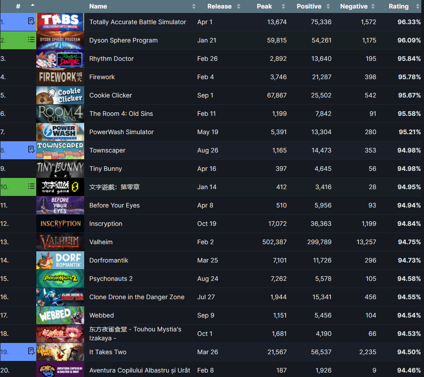Click the owned icon next to Townscaper
The image size is (424, 377).
[x=31, y=149]
